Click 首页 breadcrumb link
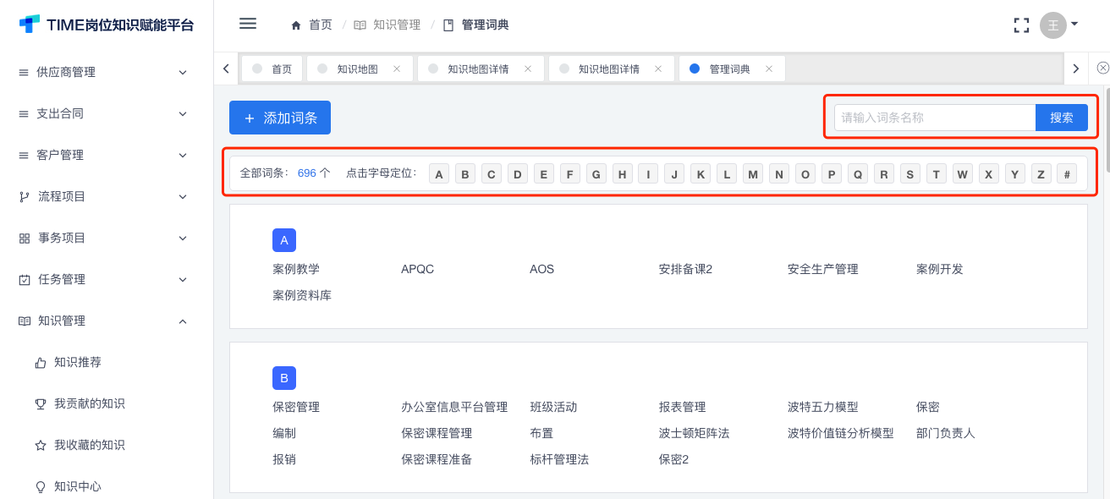Image resolution: width=1110 pixels, height=499 pixels. coord(321,25)
